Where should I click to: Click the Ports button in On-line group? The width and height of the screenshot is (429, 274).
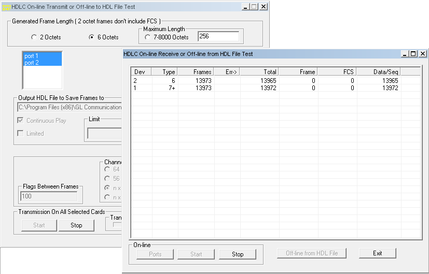(155, 254)
